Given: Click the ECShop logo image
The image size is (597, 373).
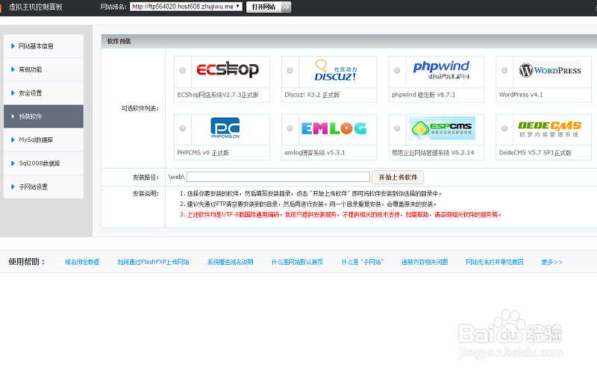Looking at the screenshot, I should click(228, 69).
